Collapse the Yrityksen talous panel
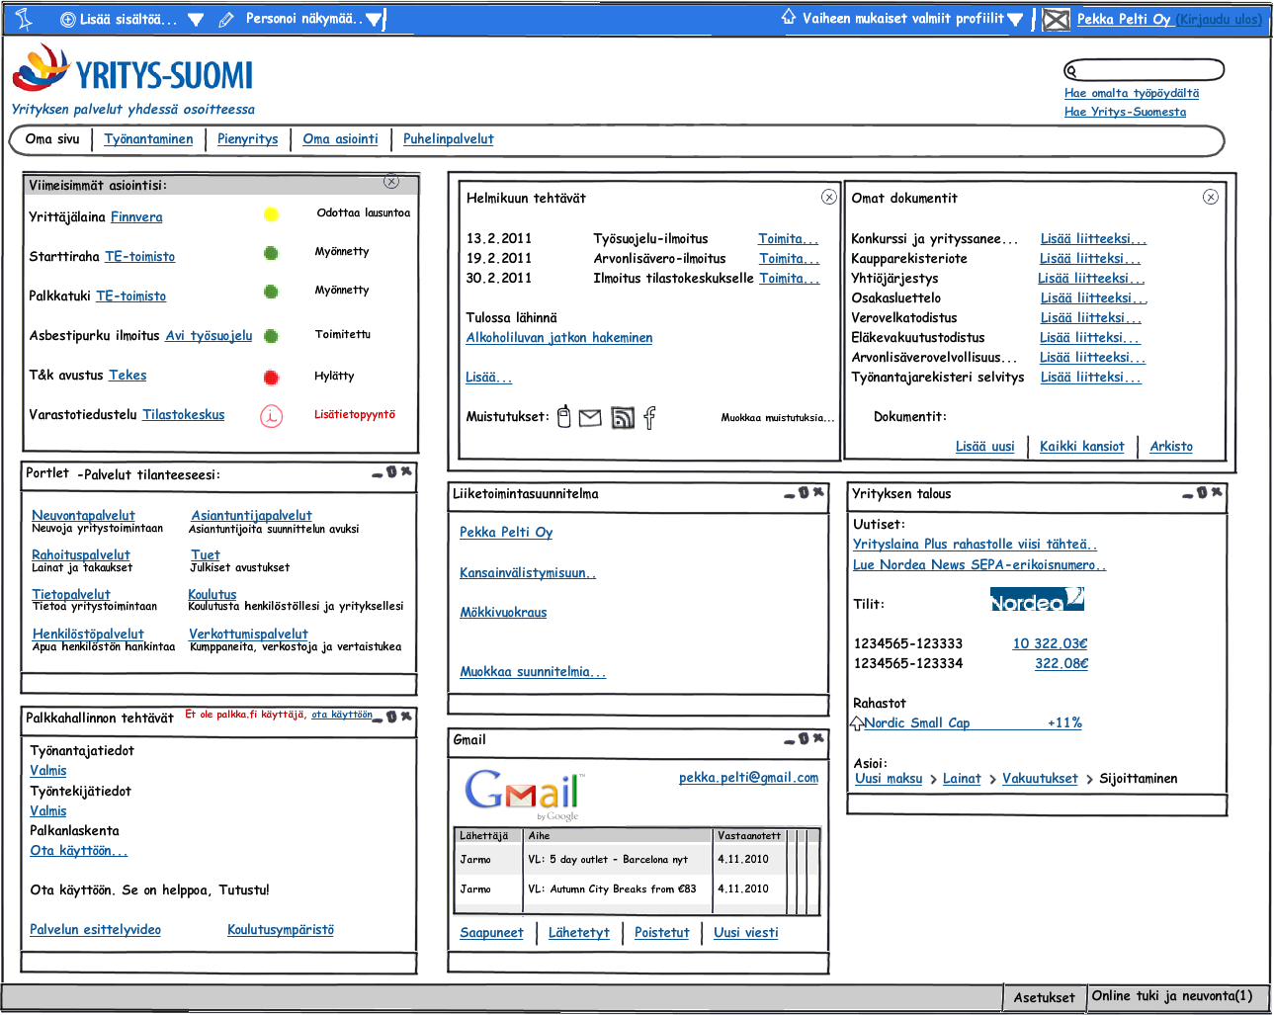 point(1188,495)
